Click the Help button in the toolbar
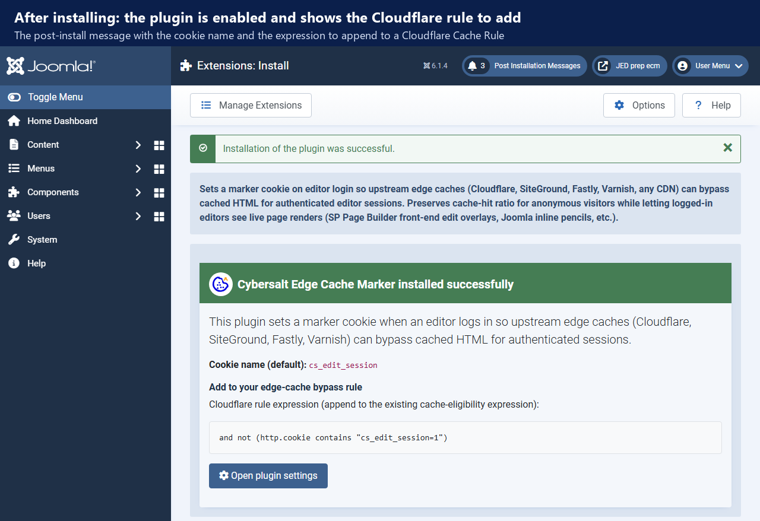 pos(711,106)
